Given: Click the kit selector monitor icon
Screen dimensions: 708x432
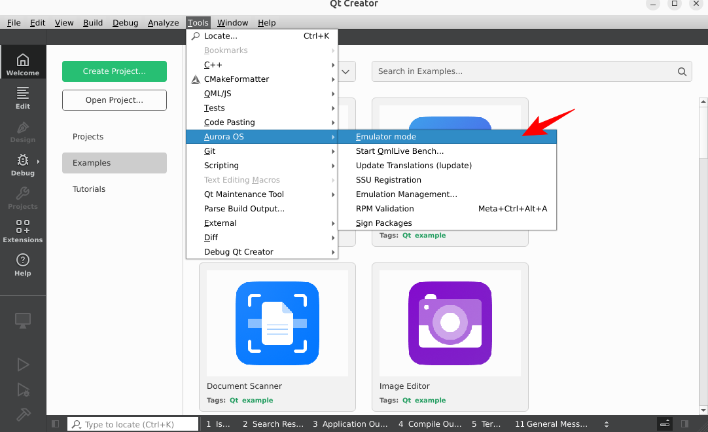Looking at the screenshot, I should [23, 320].
